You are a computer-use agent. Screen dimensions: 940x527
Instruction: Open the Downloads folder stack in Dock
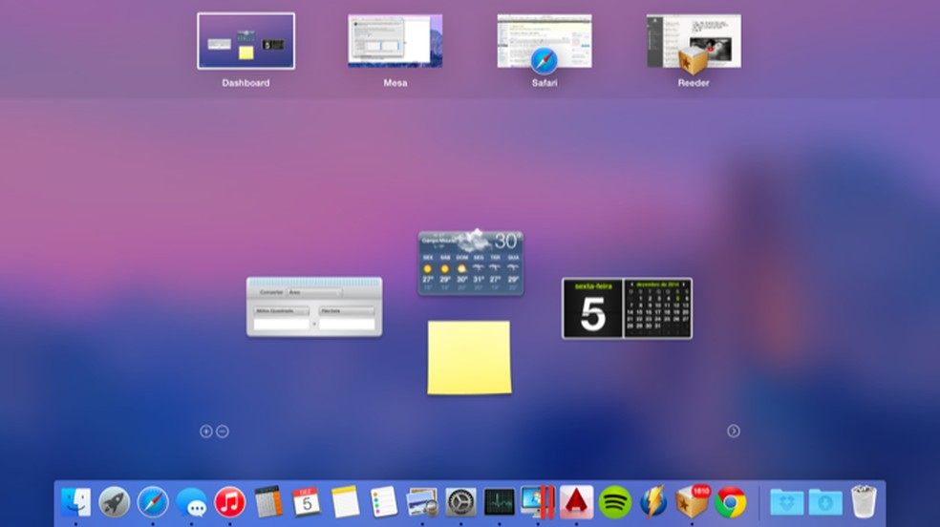pos(825,501)
